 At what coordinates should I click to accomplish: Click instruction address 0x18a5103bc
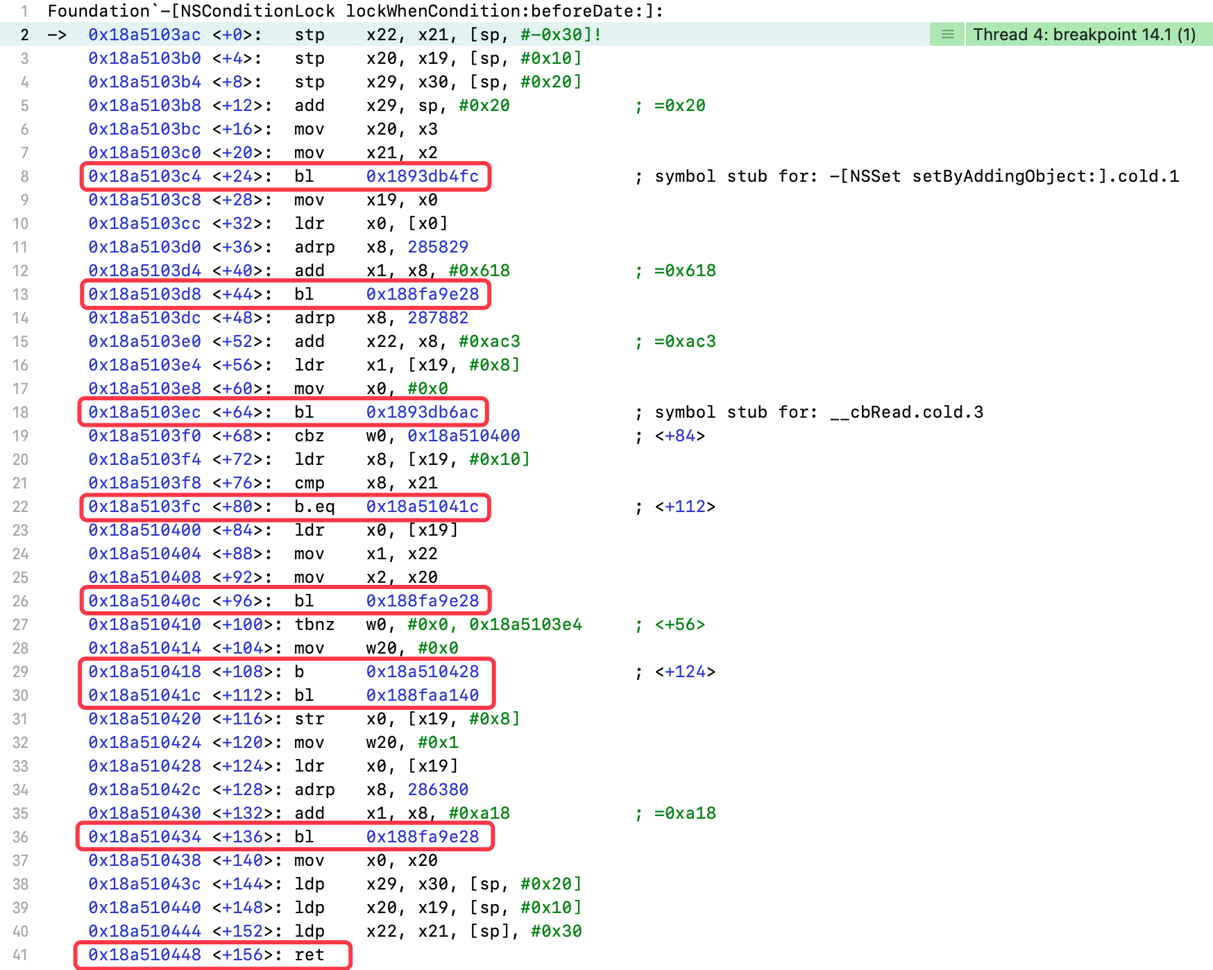[x=144, y=129]
